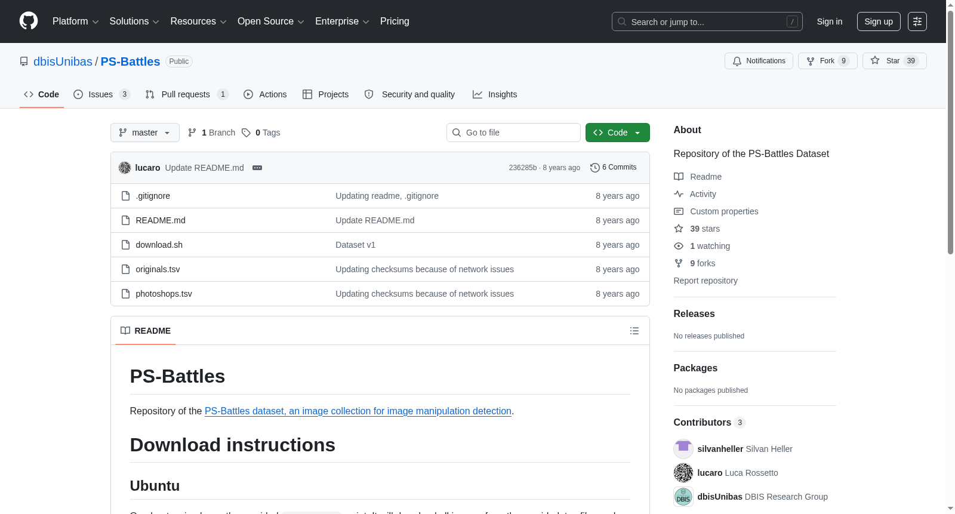Open the green Code dropdown button
Viewport: 955px width, 514px height.
618,133
